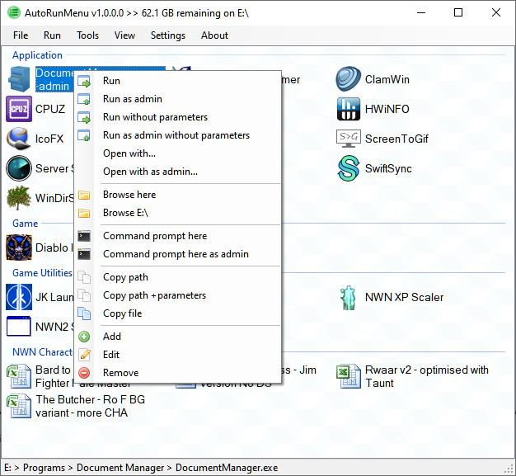The image size is (516, 476).
Task: Open the WinDirStat tree icon
Action: click(x=19, y=198)
